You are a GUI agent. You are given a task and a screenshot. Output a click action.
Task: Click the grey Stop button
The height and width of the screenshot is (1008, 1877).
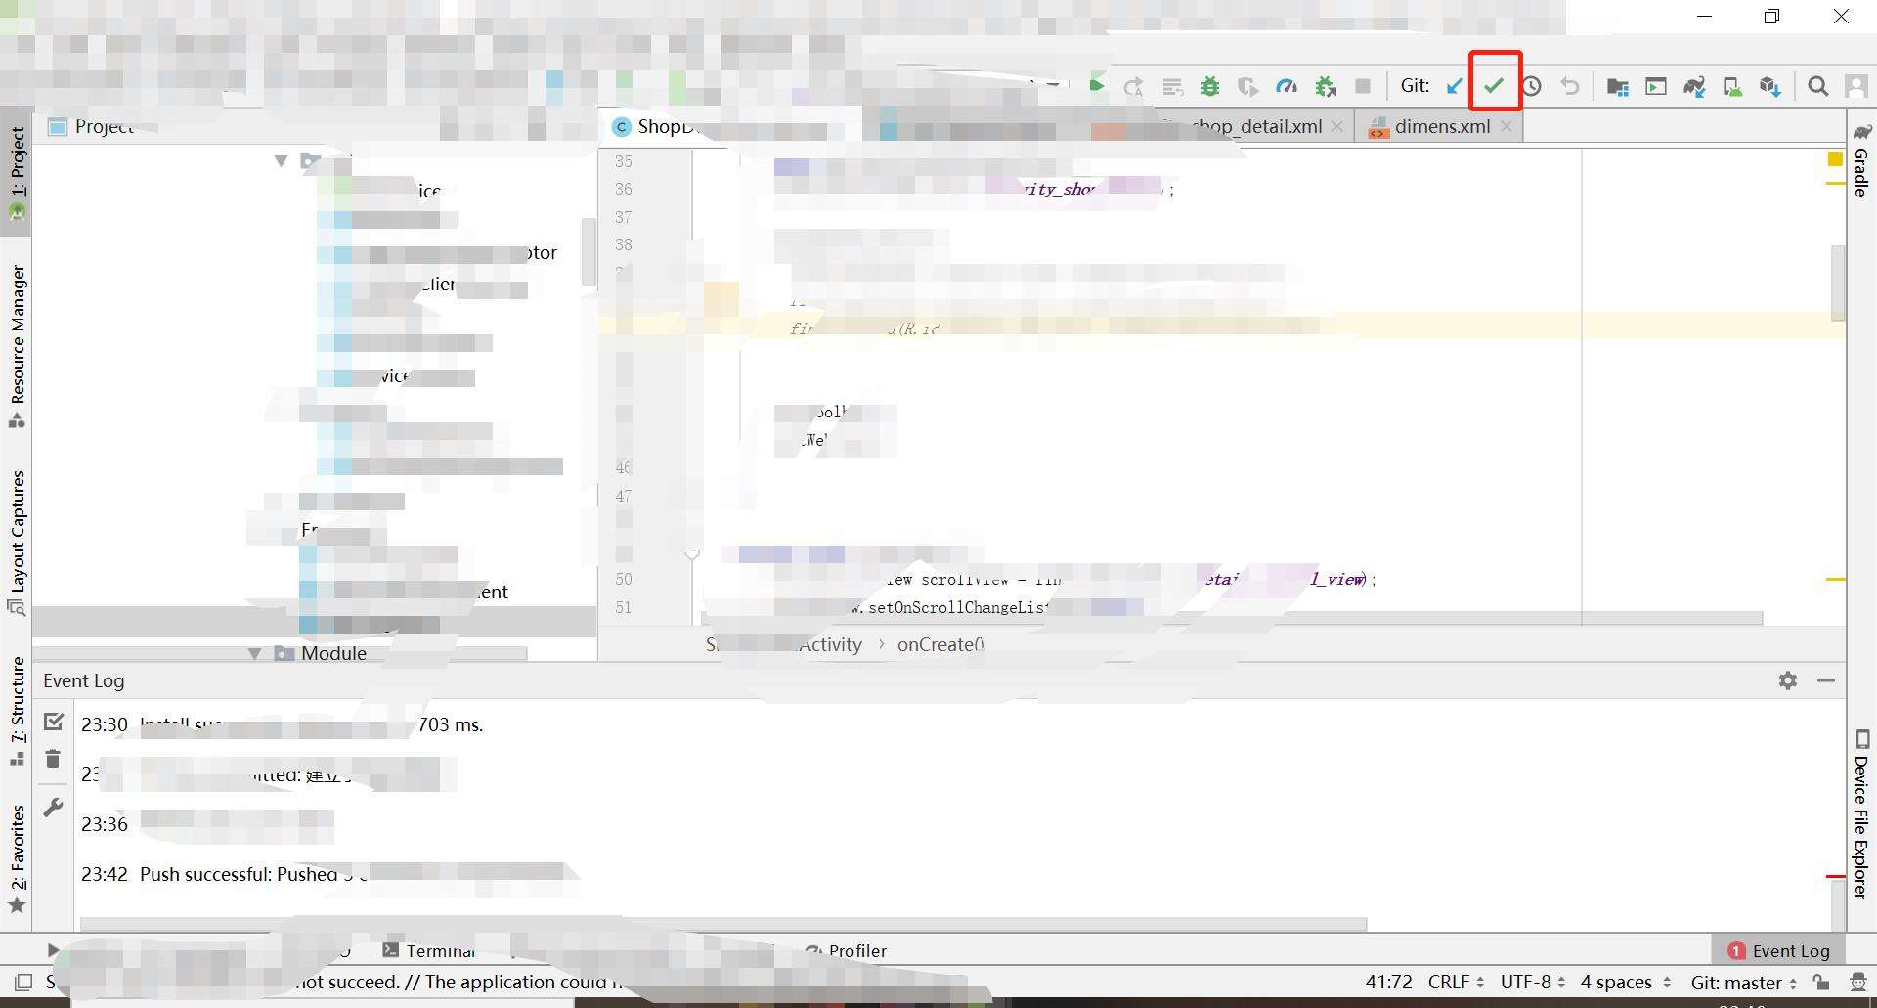coord(1363,86)
